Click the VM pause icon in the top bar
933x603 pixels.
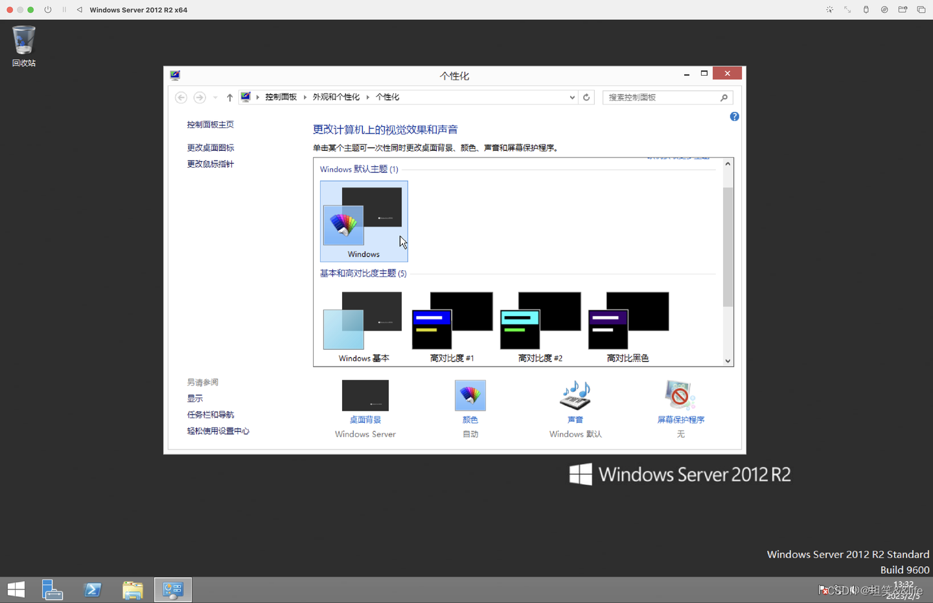tap(64, 10)
